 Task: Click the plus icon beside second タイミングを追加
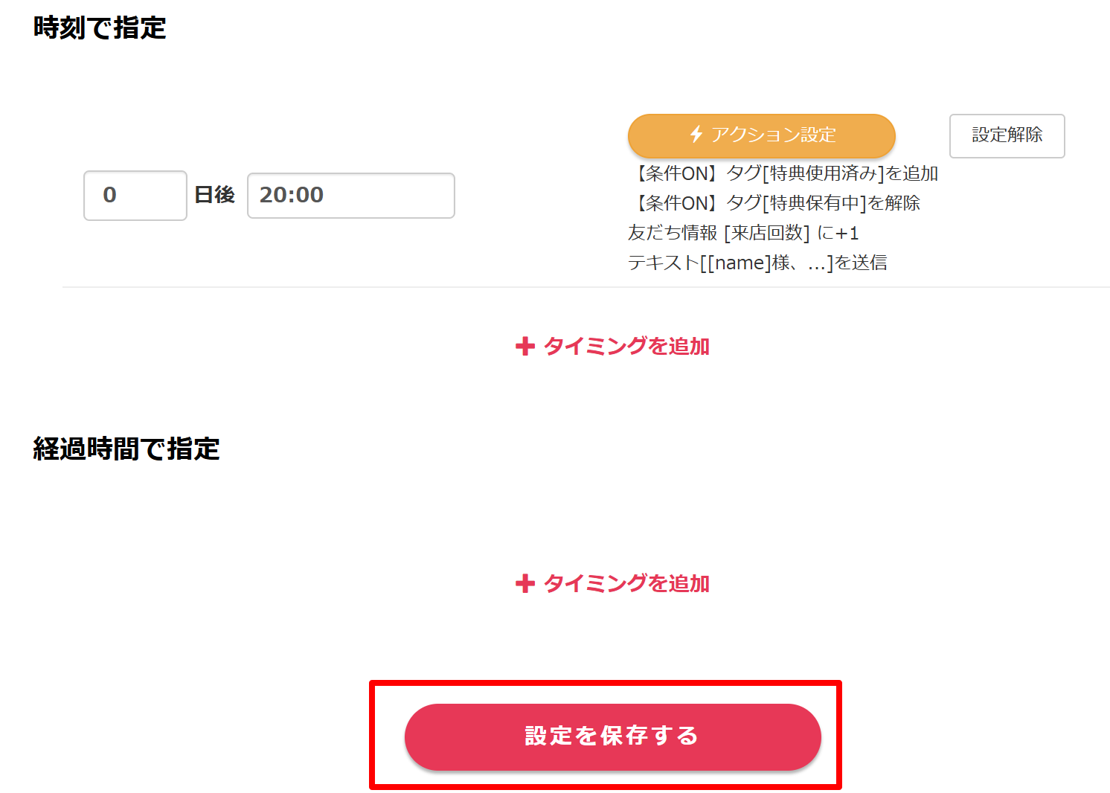(526, 583)
